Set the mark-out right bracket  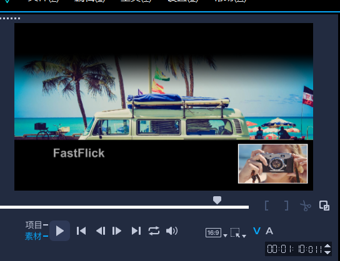point(286,206)
